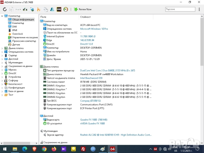The image size is (204, 153).
Task: Open the DirectX 12.0 link
Action: (86, 44)
